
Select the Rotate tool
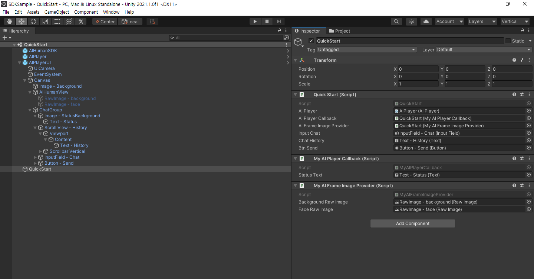(x=33, y=21)
